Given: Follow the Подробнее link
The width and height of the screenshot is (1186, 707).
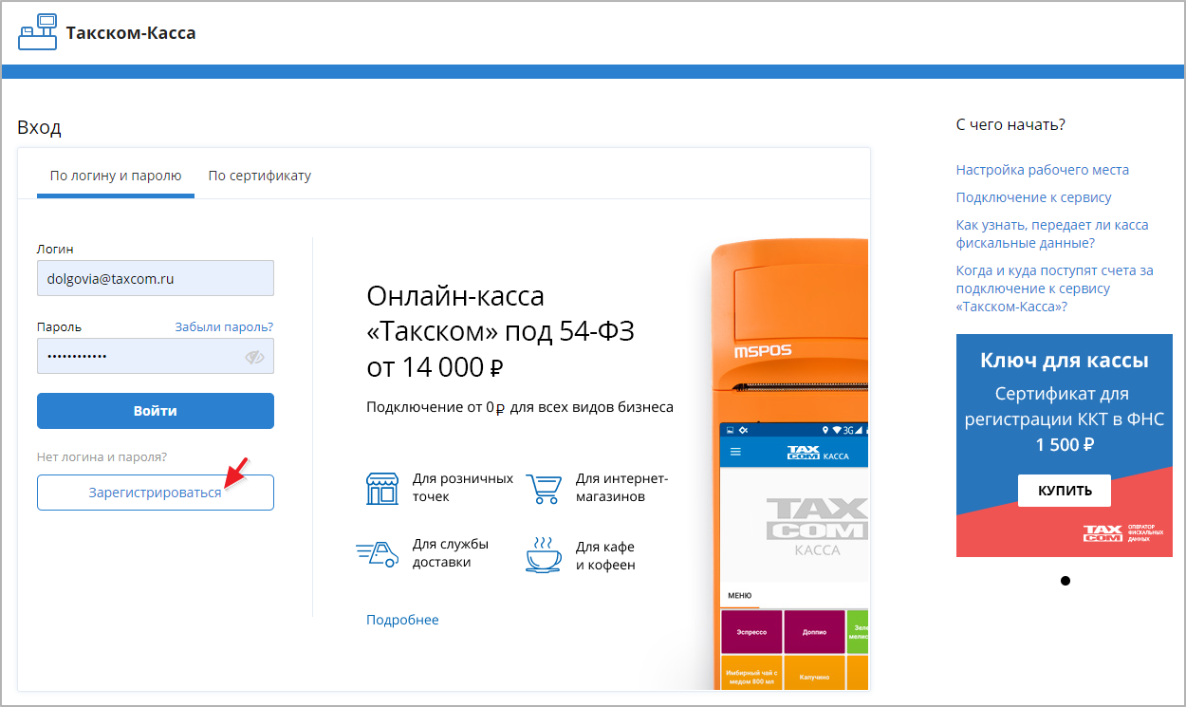Looking at the screenshot, I should pyautogui.click(x=402, y=620).
